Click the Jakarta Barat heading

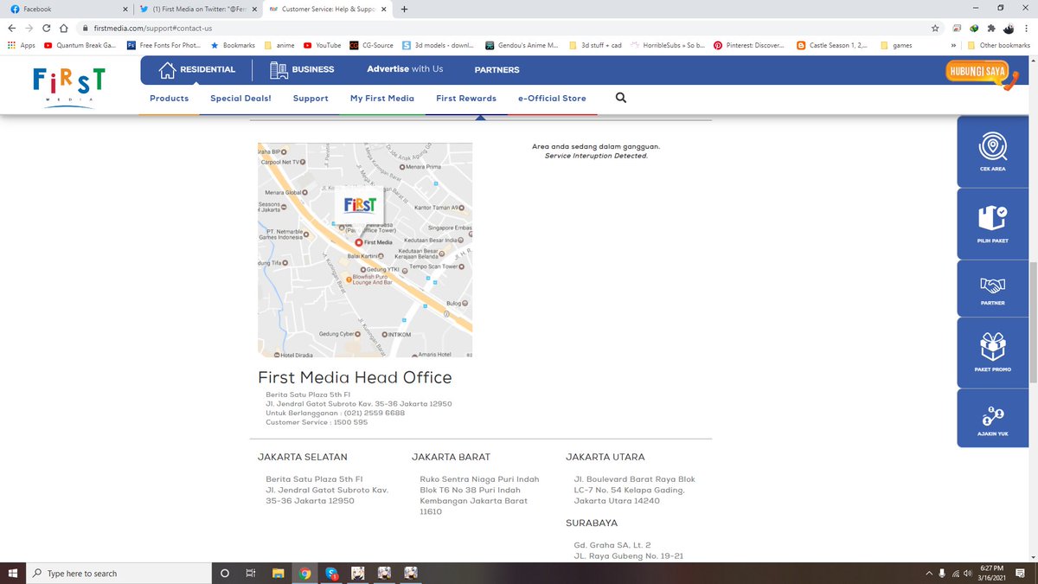click(451, 457)
